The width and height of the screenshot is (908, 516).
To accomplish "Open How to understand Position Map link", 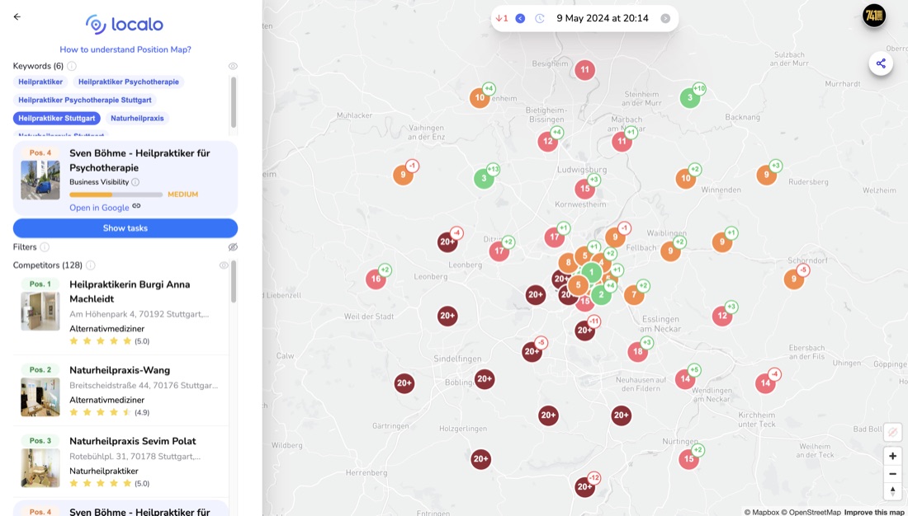I will coord(125,49).
